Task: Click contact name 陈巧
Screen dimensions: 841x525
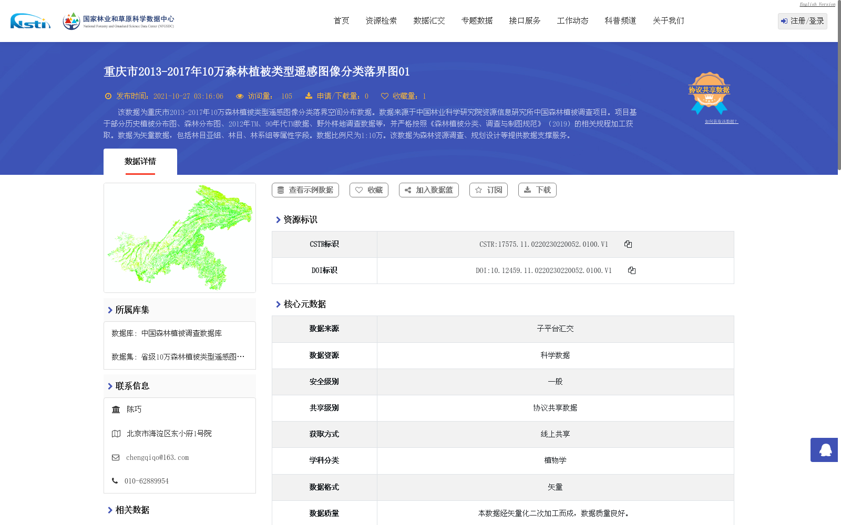Action: coord(134,409)
